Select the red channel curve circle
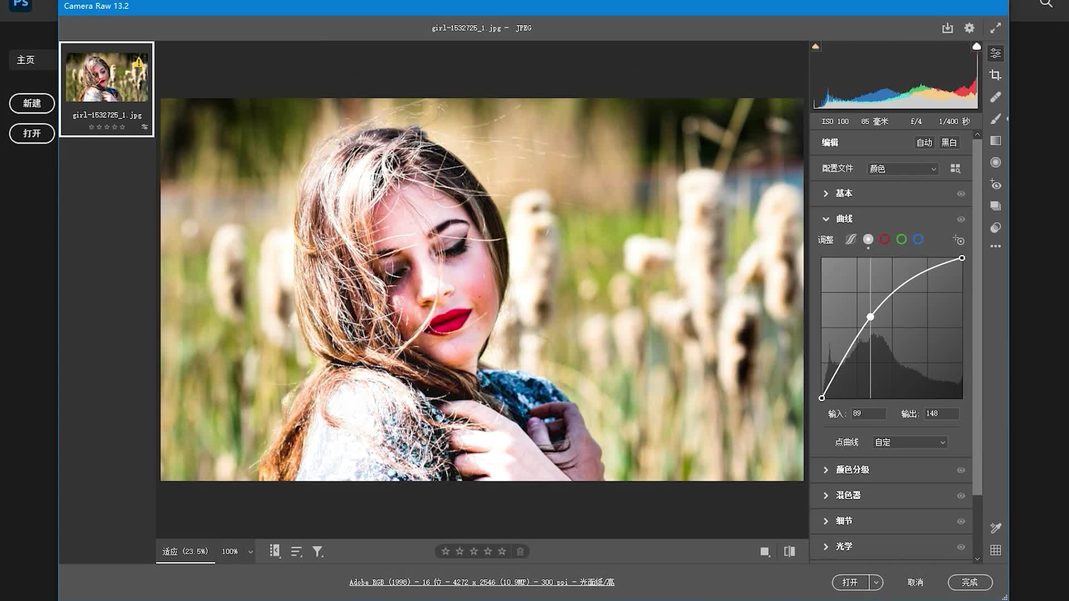Viewport: 1069px width, 601px height. [884, 239]
